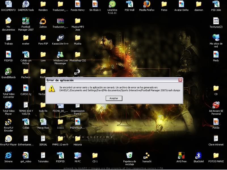The image size is (227, 170).
Task: Select the PSD Wall file icon
Action: [129, 4]
